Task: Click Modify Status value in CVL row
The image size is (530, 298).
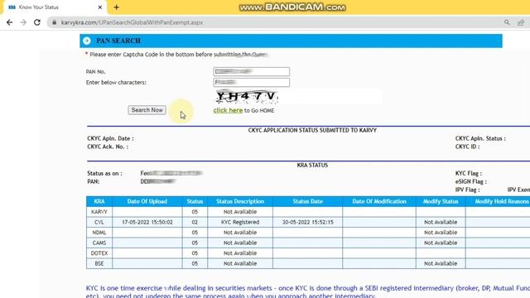Action: [x=441, y=223]
